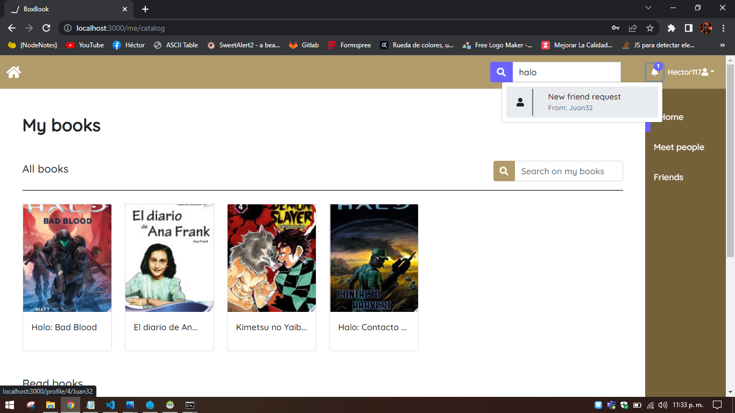Open Rueda de colores bookmark
The width and height of the screenshot is (735, 413).
click(x=416, y=45)
